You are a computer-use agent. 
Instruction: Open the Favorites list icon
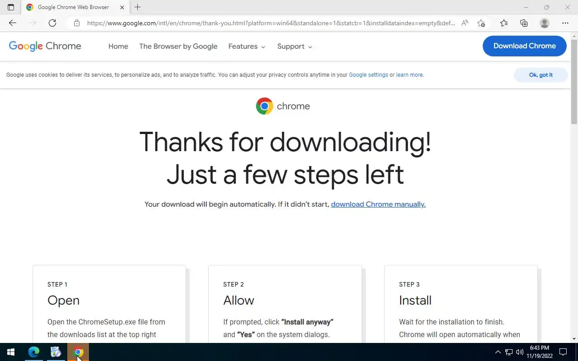tap(504, 23)
